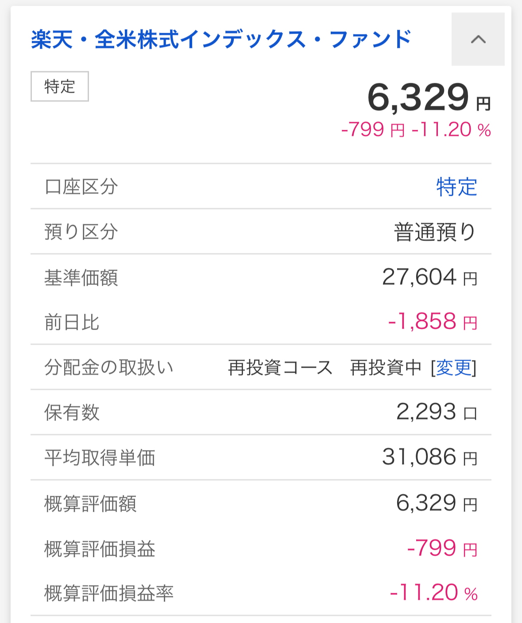Viewport: 522px width, 623px height.
Task: Open the 楽天・全米株式インデックス・ファンド title link
Action: tap(221, 39)
